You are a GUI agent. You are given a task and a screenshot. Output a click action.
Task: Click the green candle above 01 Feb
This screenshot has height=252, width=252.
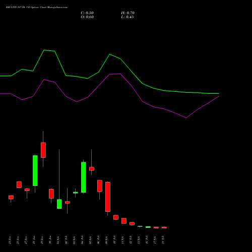pyautogui.click(x=59, y=204)
